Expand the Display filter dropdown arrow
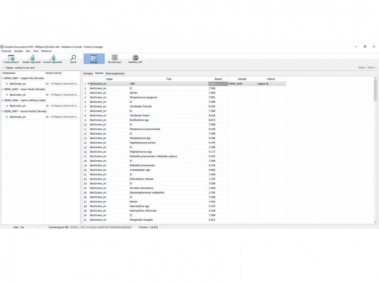Screen dimensions: 379x284 tap(2, 68)
